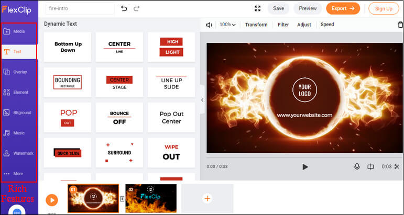Open the Media sidebar panel
Image resolution: width=404 pixels, height=215 pixels.
click(x=19, y=31)
